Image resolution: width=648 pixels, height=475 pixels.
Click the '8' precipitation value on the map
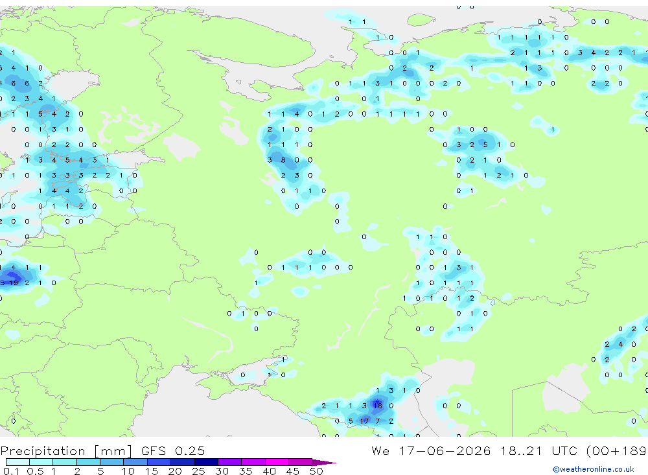click(x=283, y=160)
